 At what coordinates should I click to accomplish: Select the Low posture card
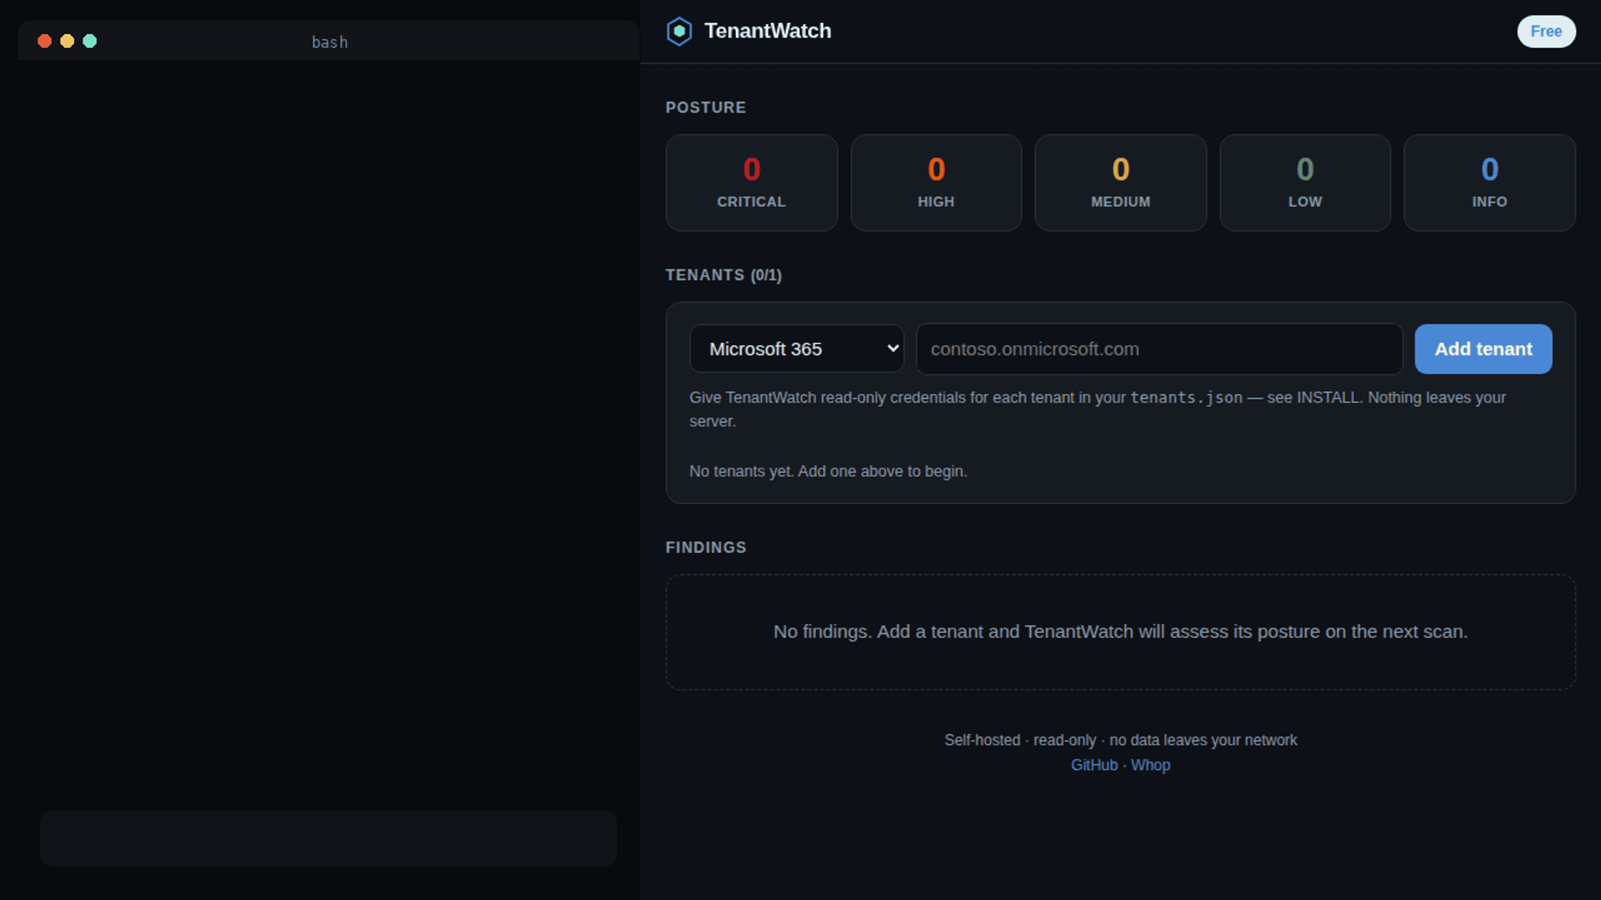1305,182
